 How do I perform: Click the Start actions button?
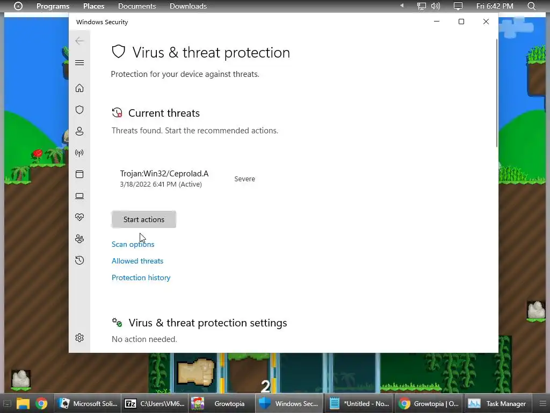coord(144,219)
